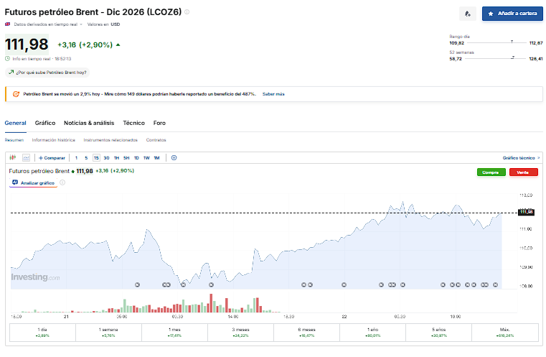Open the Foro tab
Screen dimensions: 546x357
(159, 123)
